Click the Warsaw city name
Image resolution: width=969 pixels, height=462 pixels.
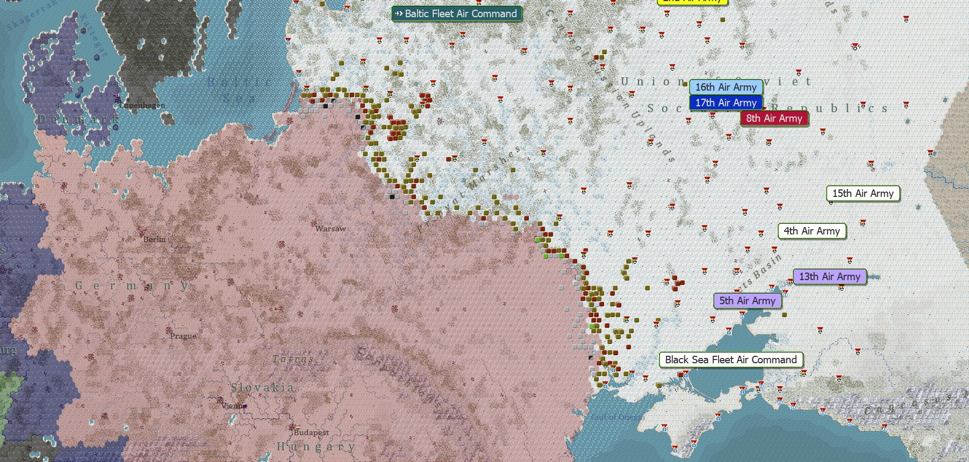tap(331, 229)
